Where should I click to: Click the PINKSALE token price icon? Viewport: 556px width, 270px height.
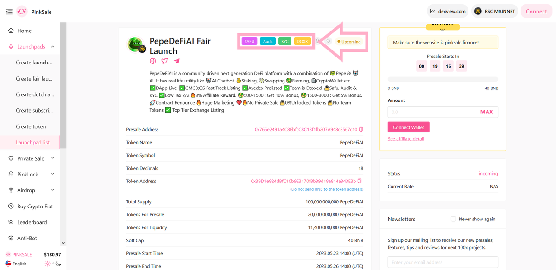[8, 255]
